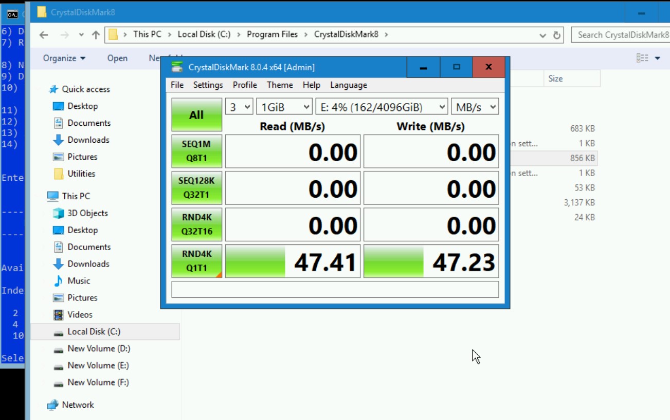Open the unit dropdown showing MB/s
Image resolution: width=670 pixels, height=420 pixels.
pyautogui.click(x=475, y=107)
